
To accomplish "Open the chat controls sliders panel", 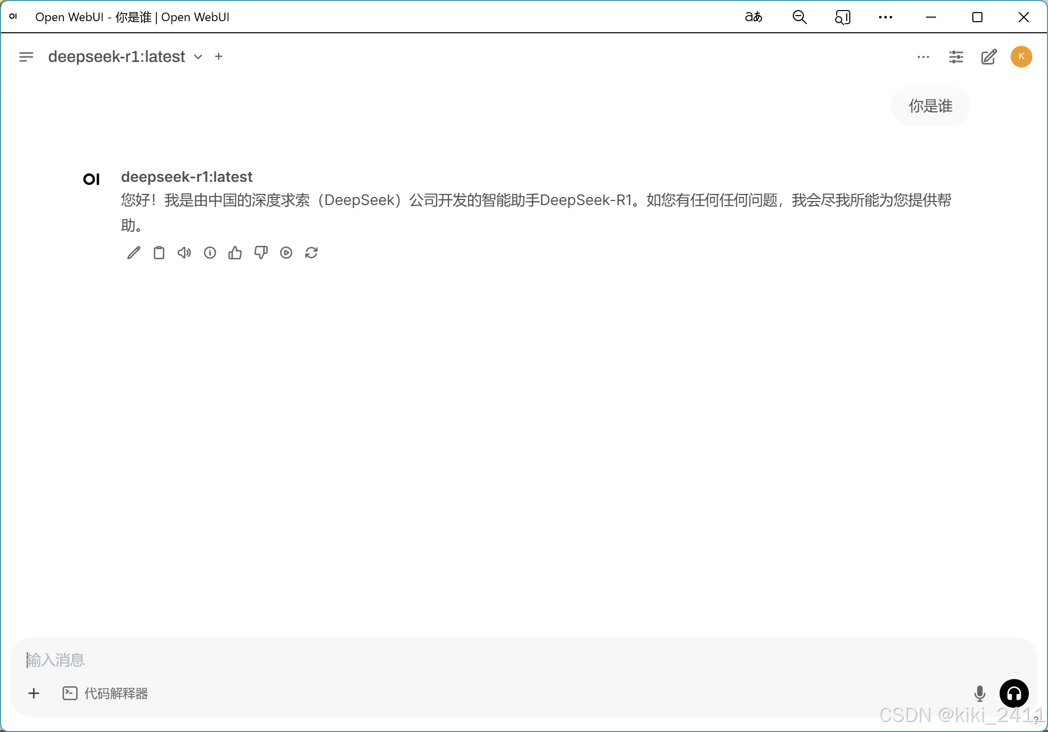I will [x=956, y=57].
